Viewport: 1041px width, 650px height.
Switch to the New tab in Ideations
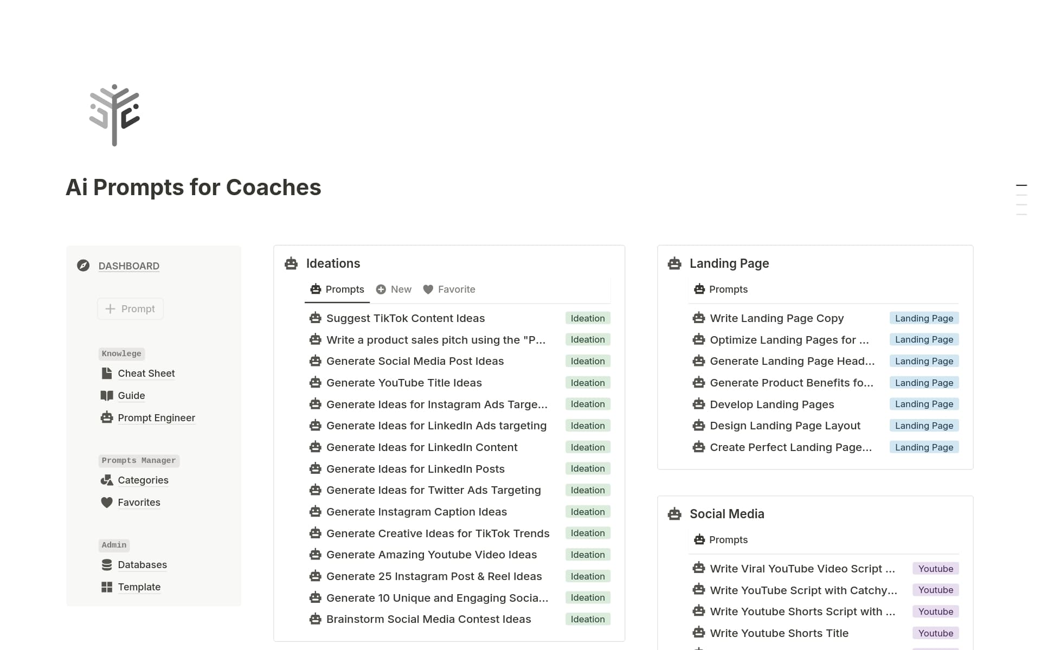click(394, 289)
